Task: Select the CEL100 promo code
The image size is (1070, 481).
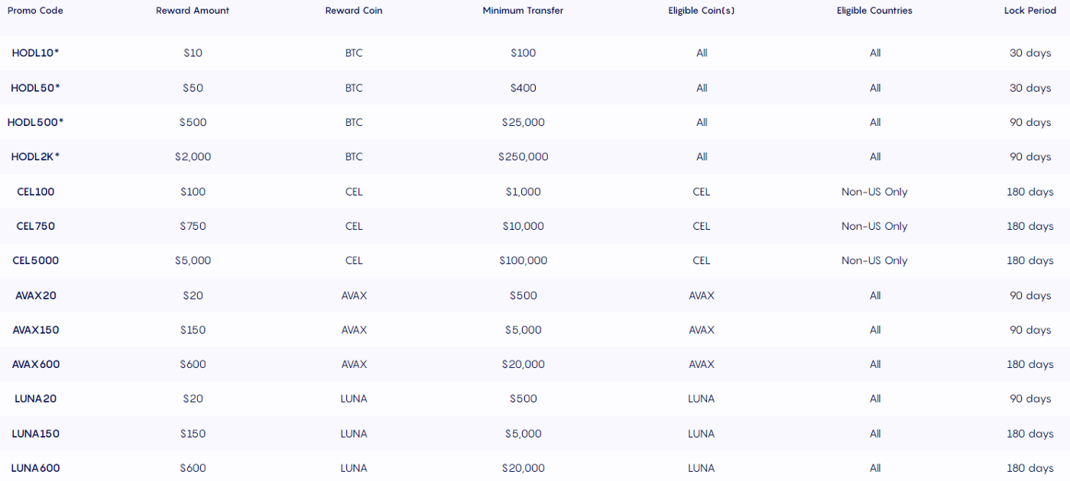Action: pos(35,192)
